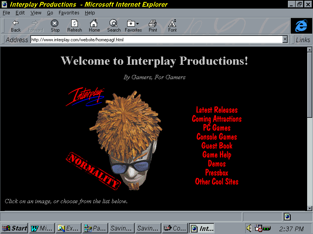Follow the Latest Releases link

(217, 110)
